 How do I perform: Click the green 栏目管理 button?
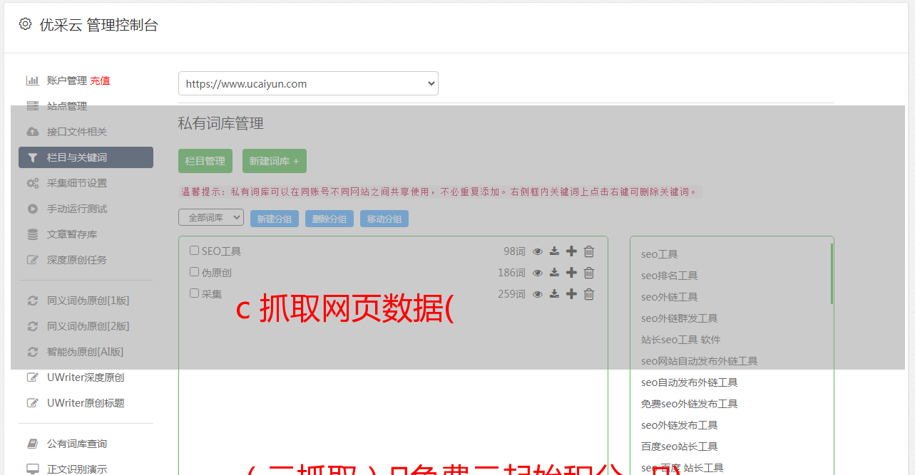[205, 161]
